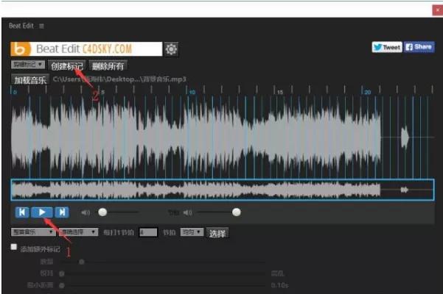Click the 0.10s minimum distance value
The height and width of the screenshot is (294, 443).
pos(279,285)
